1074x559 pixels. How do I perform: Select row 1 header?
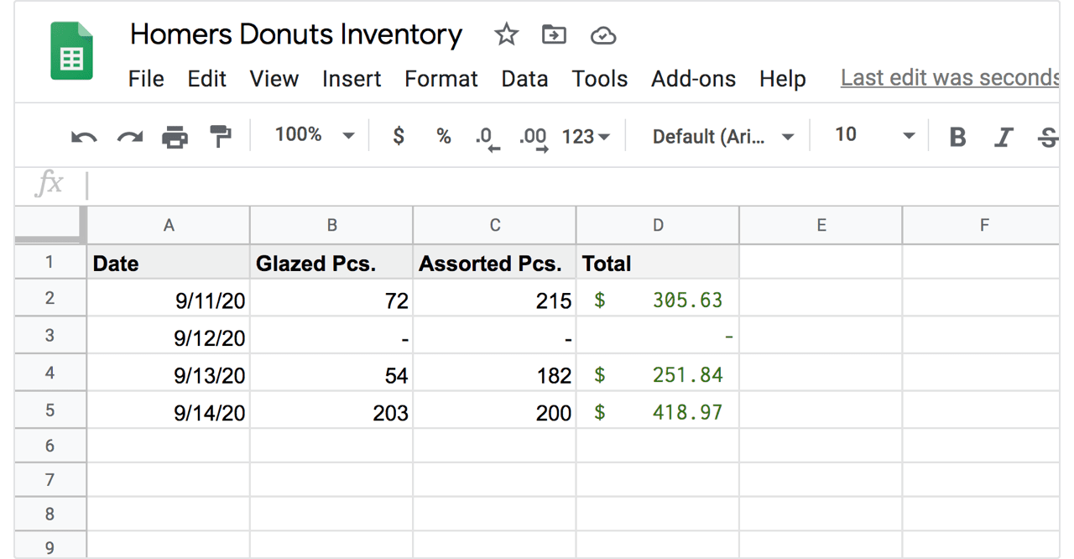click(x=50, y=262)
